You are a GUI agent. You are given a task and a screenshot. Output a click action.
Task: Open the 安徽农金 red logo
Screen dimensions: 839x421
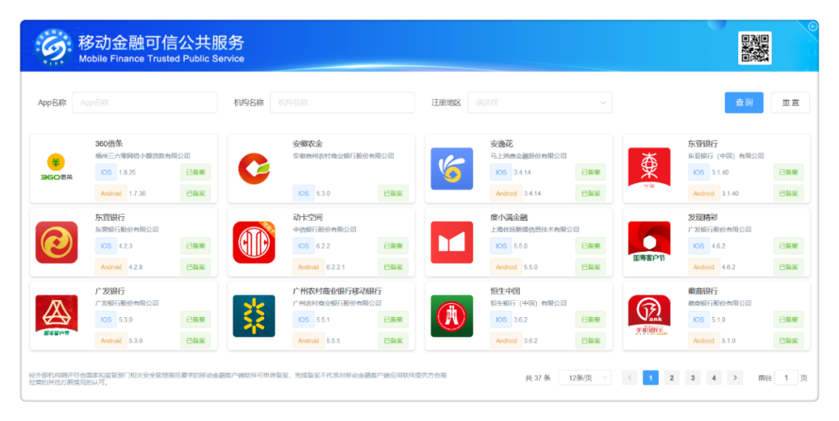(x=253, y=168)
